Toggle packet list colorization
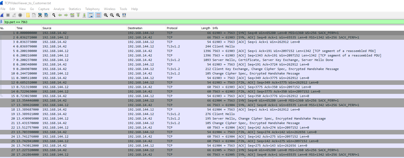This screenshot has height=158, width=404. (x=98, y=15)
